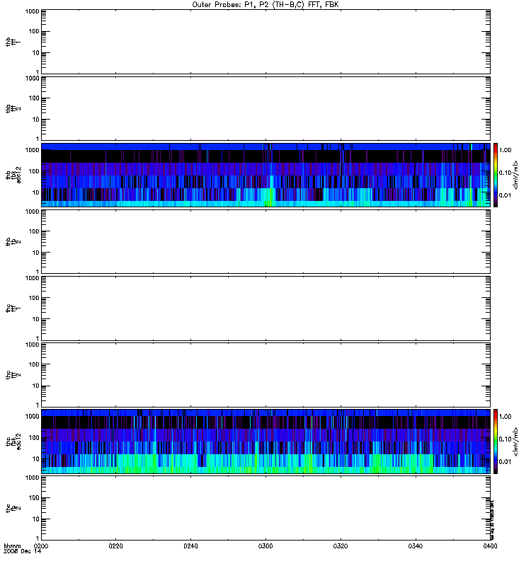
Task: Click the rotated timestamp text at bottom right
Action: click(x=492, y=520)
